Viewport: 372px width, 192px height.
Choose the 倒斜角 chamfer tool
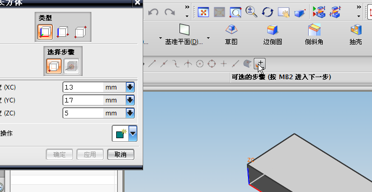[x=314, y=34]
